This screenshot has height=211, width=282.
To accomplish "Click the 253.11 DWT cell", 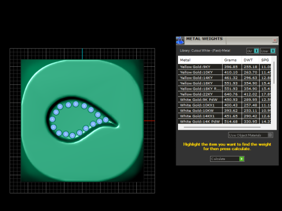I will 250,111.
